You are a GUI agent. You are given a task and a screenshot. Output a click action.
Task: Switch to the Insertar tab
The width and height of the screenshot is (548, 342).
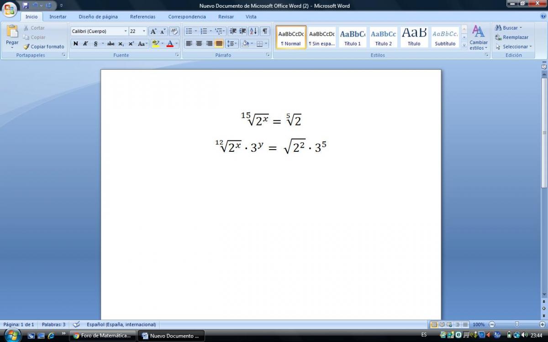[58, 17]
